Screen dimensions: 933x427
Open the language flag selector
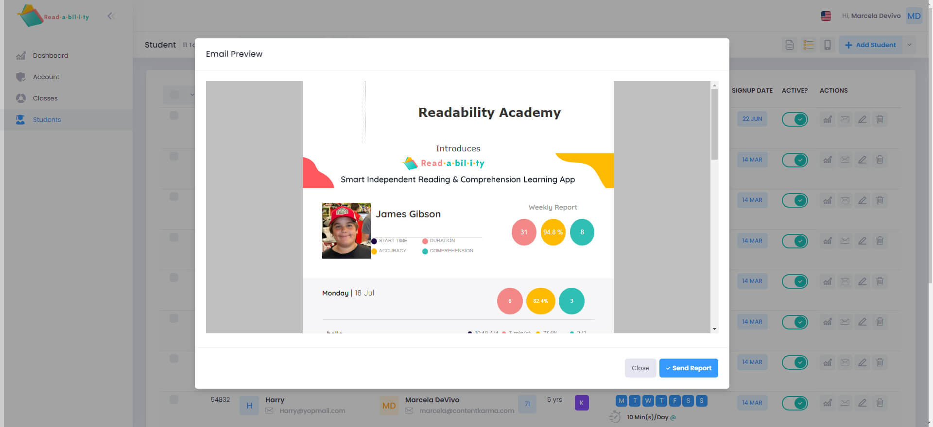[826, 16]
